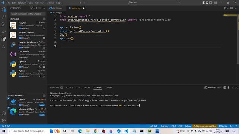Open editor more actions menu
The image size is (239, 134).
236,8
